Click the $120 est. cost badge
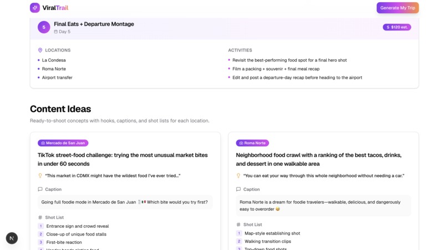The image size is (447, 250). [x=397, y=27]
